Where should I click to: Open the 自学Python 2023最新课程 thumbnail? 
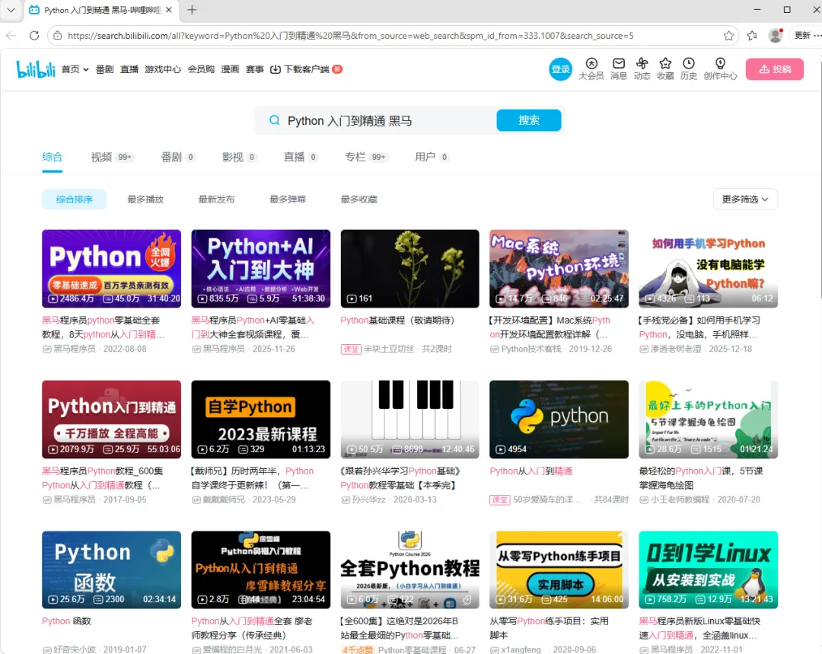(x=260, y=419)
